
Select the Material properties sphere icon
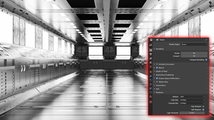[x=151, y=96]
